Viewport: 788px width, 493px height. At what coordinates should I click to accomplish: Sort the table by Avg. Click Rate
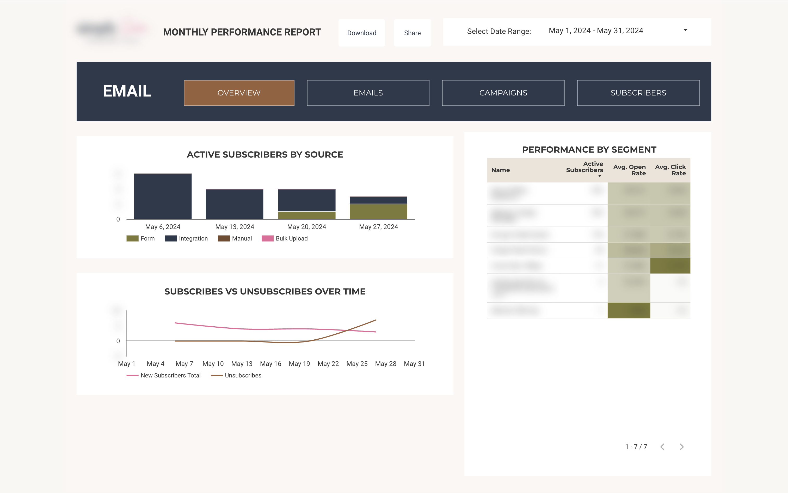tap(670, 170)
